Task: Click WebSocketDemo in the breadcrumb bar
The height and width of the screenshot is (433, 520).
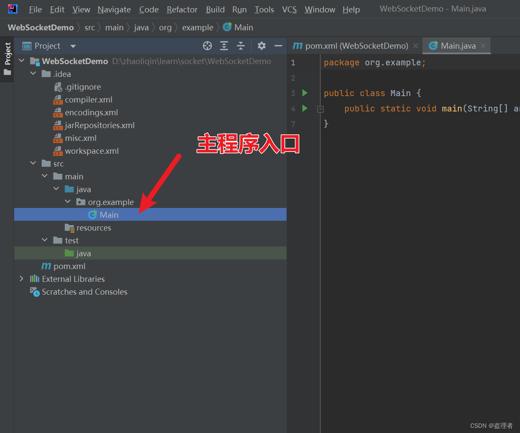Action: [41, 27]
